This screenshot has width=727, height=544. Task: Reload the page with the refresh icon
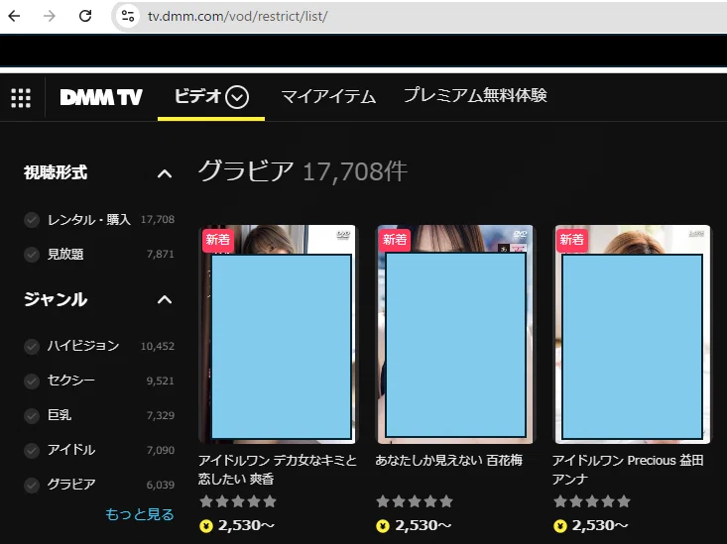coord(85,16)
